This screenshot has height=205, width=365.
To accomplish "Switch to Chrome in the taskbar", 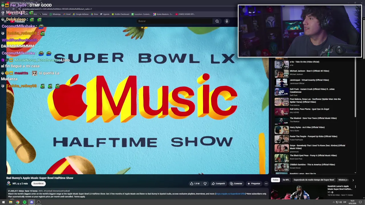I will [18, 202].
